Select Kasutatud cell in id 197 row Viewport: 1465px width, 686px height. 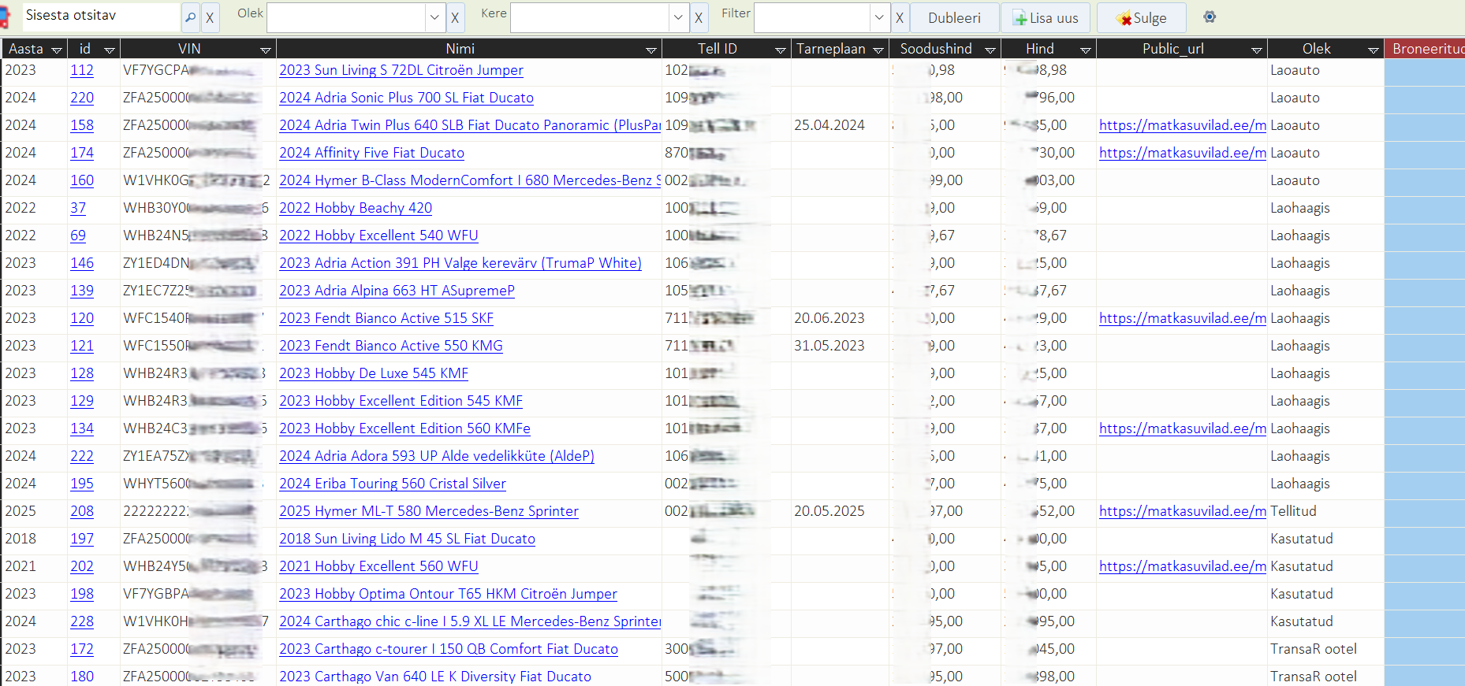coord(1325,539)
